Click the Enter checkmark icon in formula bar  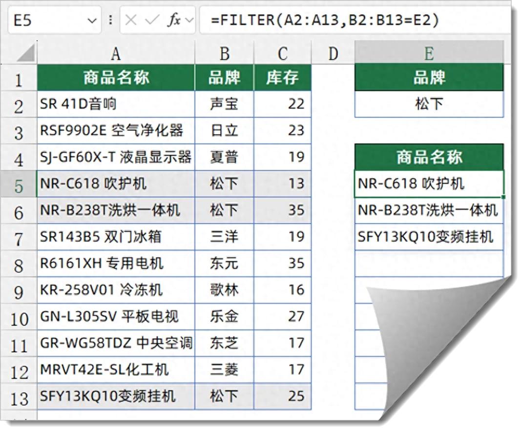click(152, 21)
